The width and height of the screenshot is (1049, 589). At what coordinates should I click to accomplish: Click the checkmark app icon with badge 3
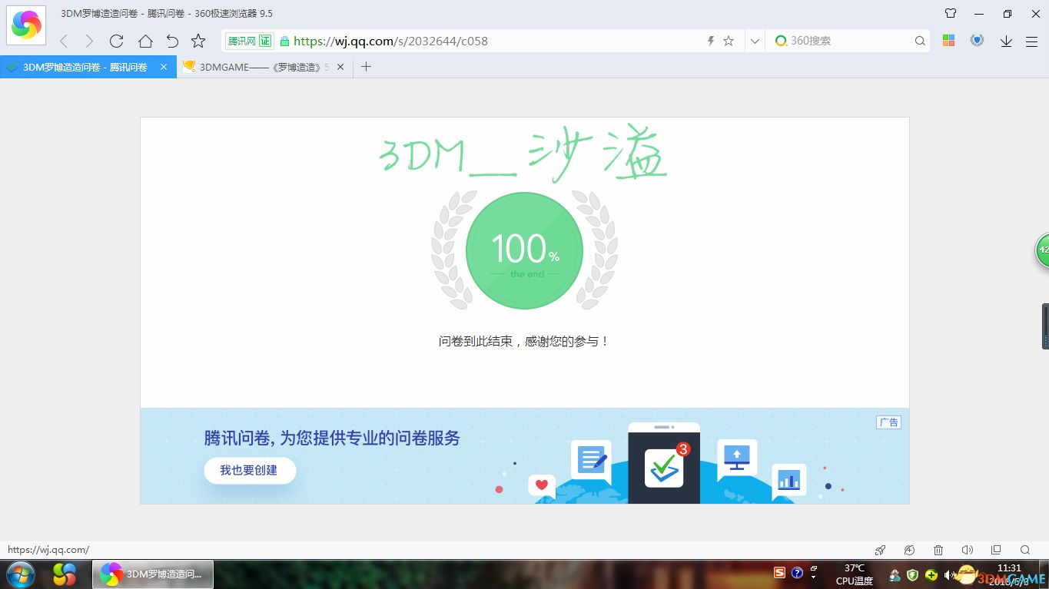pos(663,468)
